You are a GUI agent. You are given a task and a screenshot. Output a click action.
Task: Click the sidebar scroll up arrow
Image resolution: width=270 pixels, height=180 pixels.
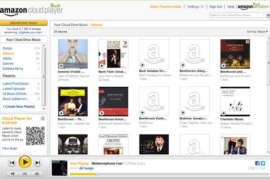click(x=44, y=45)
